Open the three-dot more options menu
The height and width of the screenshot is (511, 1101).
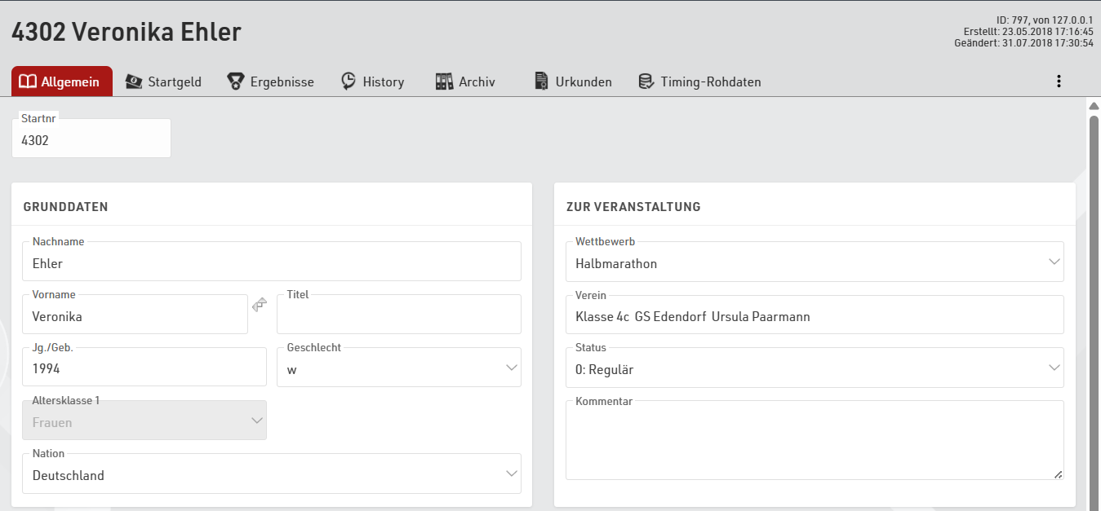(1059, 81)
